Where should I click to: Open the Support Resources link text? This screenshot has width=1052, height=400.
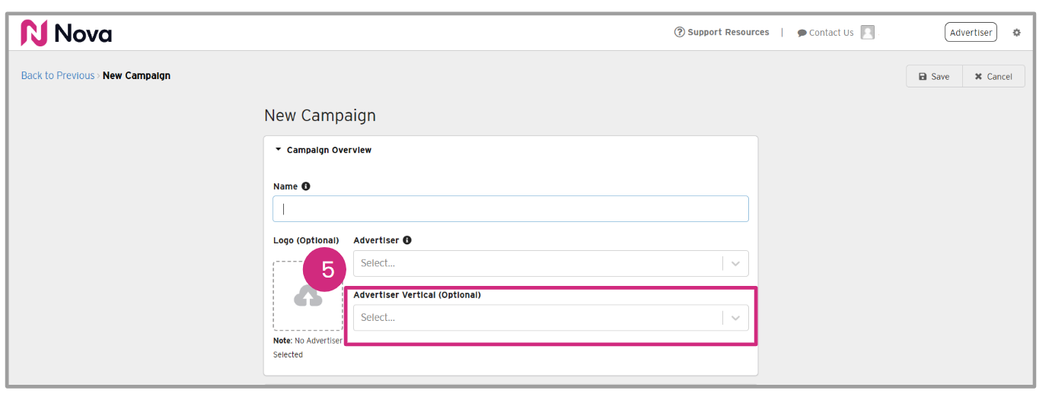pos(728,32)
